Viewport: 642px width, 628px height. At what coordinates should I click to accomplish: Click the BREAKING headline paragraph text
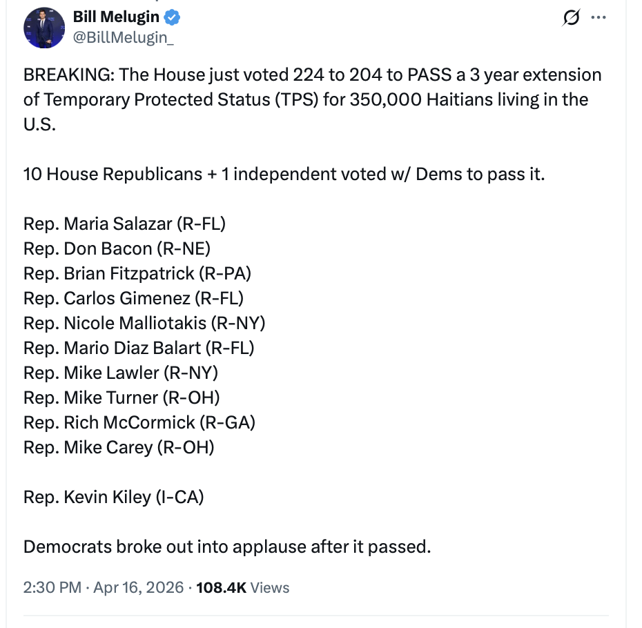(312, 99)
